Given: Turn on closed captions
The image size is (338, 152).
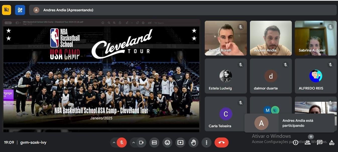Looking at the screenshot, I should (x=154, y=142).
